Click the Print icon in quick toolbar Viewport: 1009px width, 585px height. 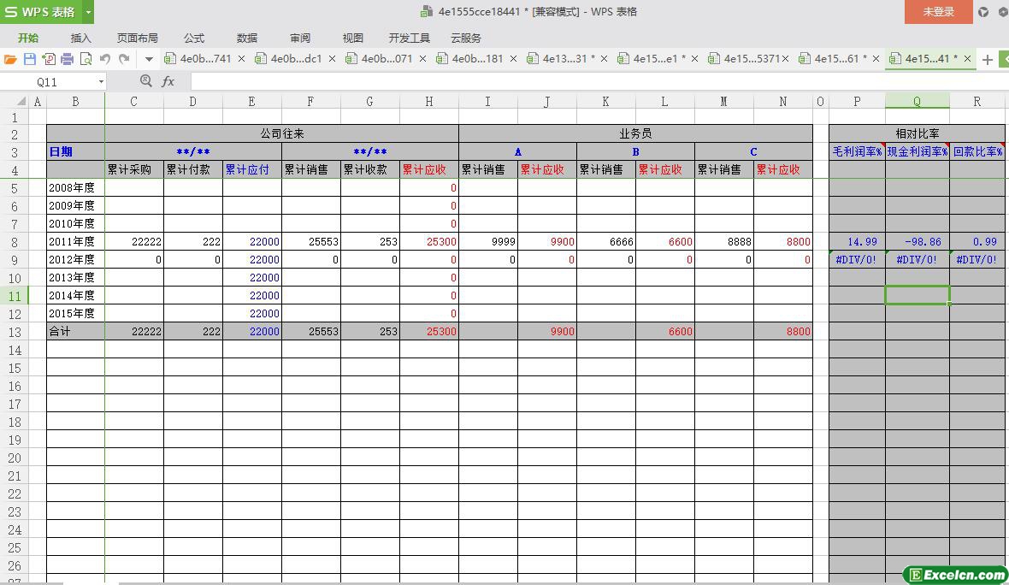(x=67, y=59)
